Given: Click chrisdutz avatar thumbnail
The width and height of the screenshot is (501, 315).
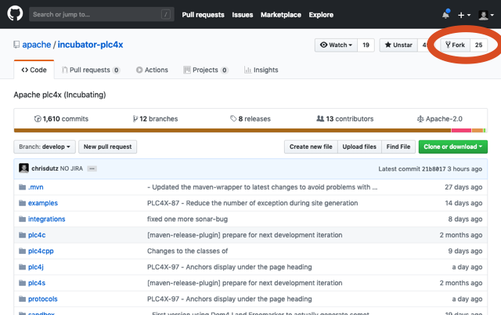Looking at the screenshot, I should [x=24, y=168].
